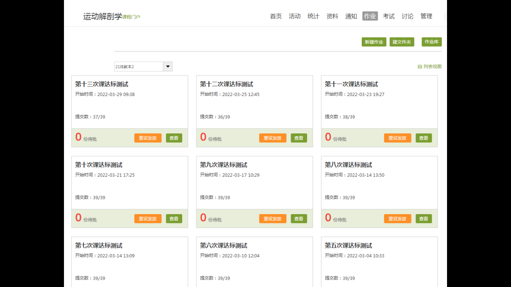The width and height of the screenshot is (511, 287).
Task: Open the 讨论 navigation item
Action: click(x=407, y=16)
